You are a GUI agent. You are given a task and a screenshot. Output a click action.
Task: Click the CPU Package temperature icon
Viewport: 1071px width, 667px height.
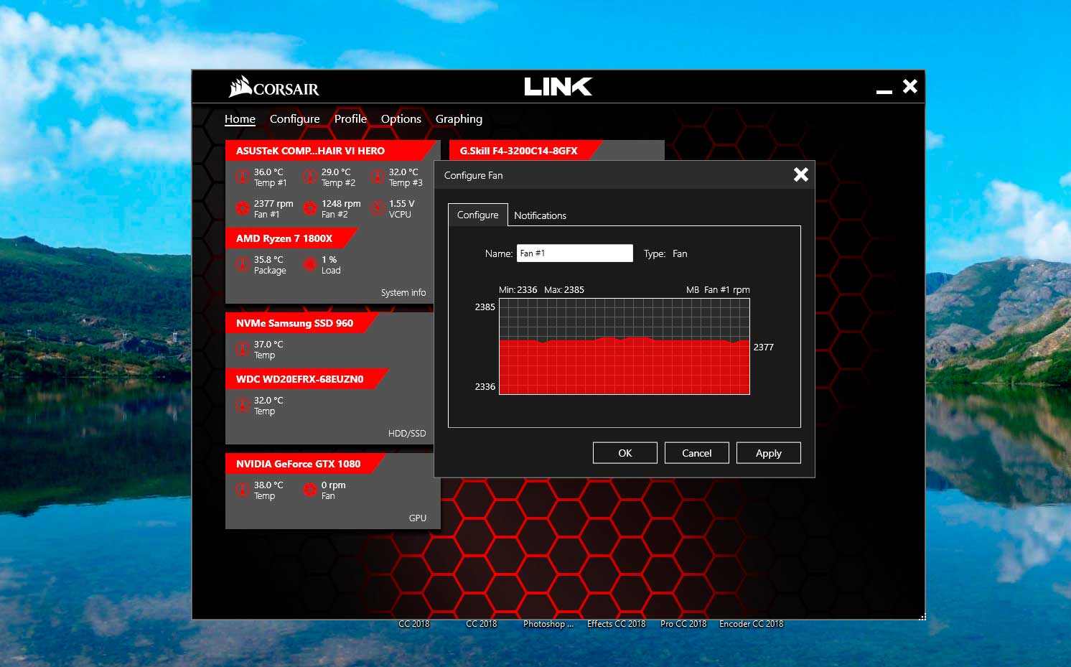(x=243, y=264)
